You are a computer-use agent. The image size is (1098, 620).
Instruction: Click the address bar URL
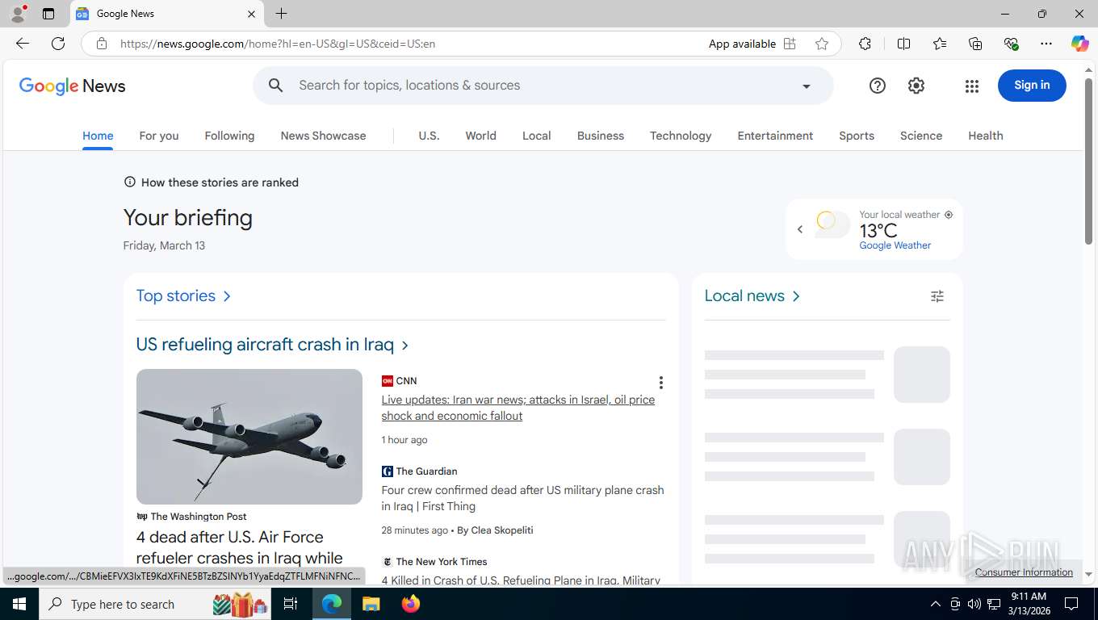point(278,44)
